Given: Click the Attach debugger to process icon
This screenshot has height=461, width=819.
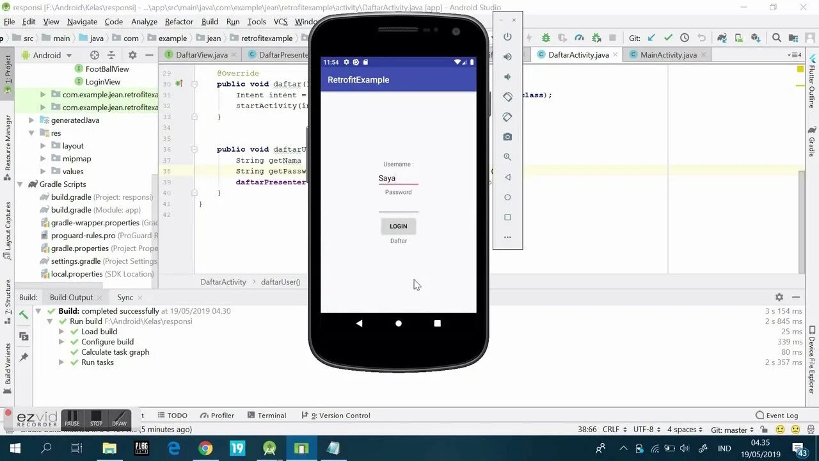Looking at the screenshot, I should coord(596,38).
